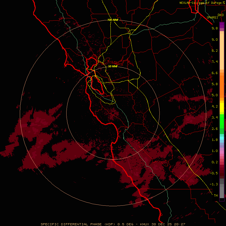Click the 50 NMI range ring label
The height and width of the screenshot is (226, 226).
[113, 66]
